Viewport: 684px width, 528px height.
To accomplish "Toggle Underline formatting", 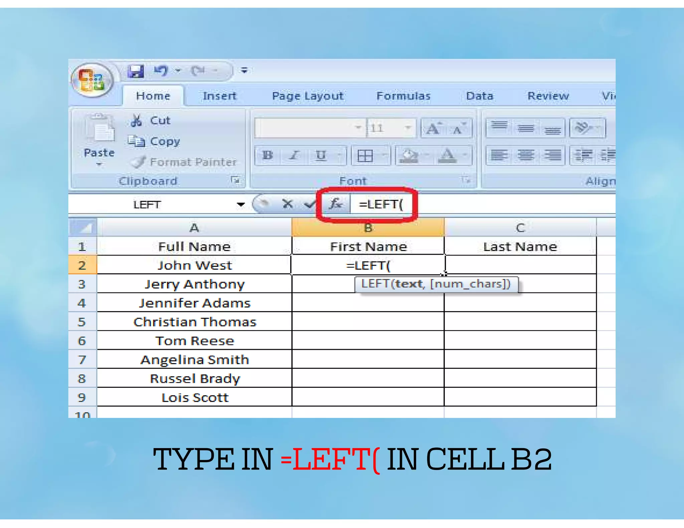I will pos(321,156).
